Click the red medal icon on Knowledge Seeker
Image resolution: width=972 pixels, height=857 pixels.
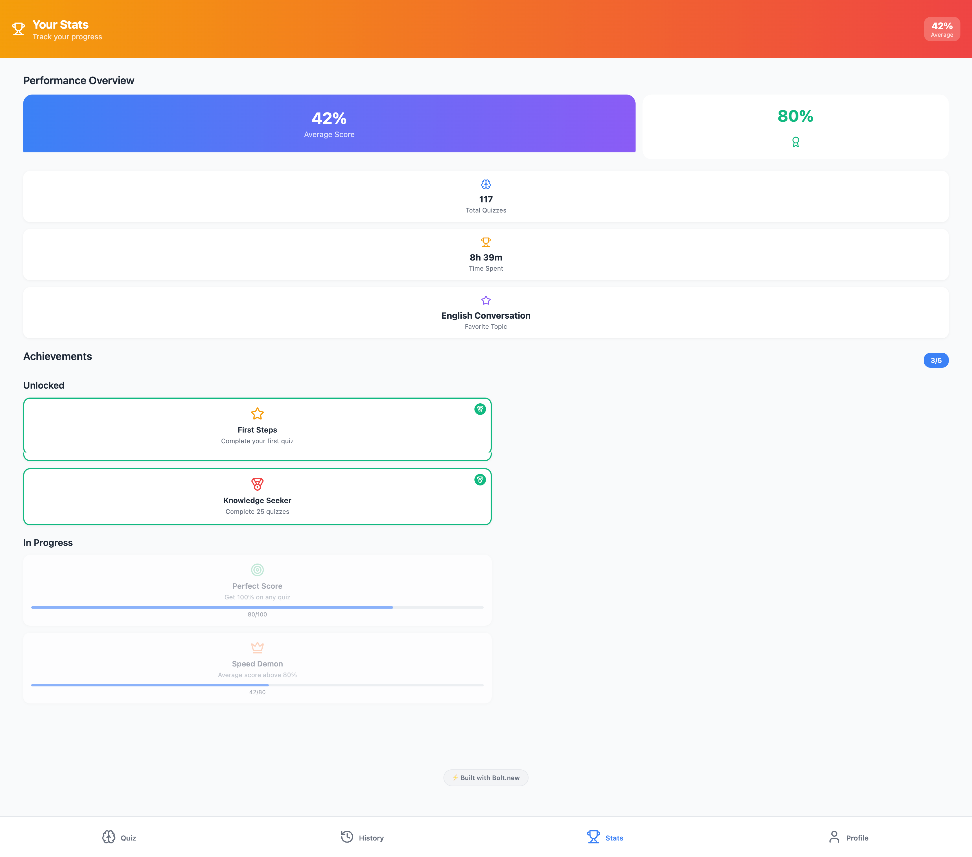click(x=257, y=484)
